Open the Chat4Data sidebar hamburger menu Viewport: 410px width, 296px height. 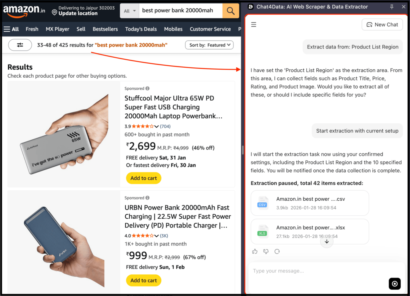pos(253,25)
